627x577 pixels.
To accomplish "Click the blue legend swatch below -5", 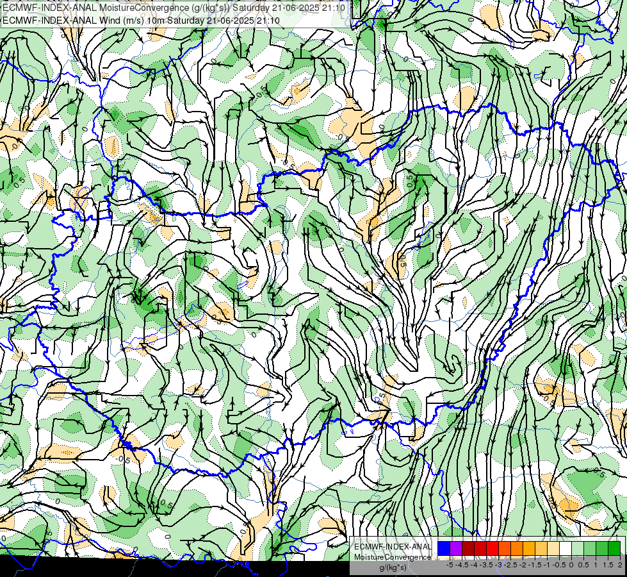I will pyautogui.click(x=444, y=548).
